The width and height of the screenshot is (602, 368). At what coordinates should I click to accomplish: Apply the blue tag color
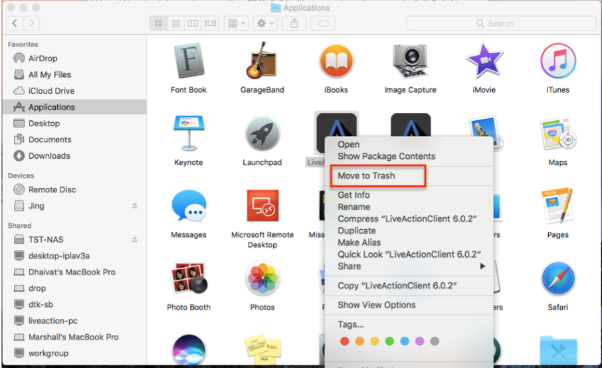404,341
